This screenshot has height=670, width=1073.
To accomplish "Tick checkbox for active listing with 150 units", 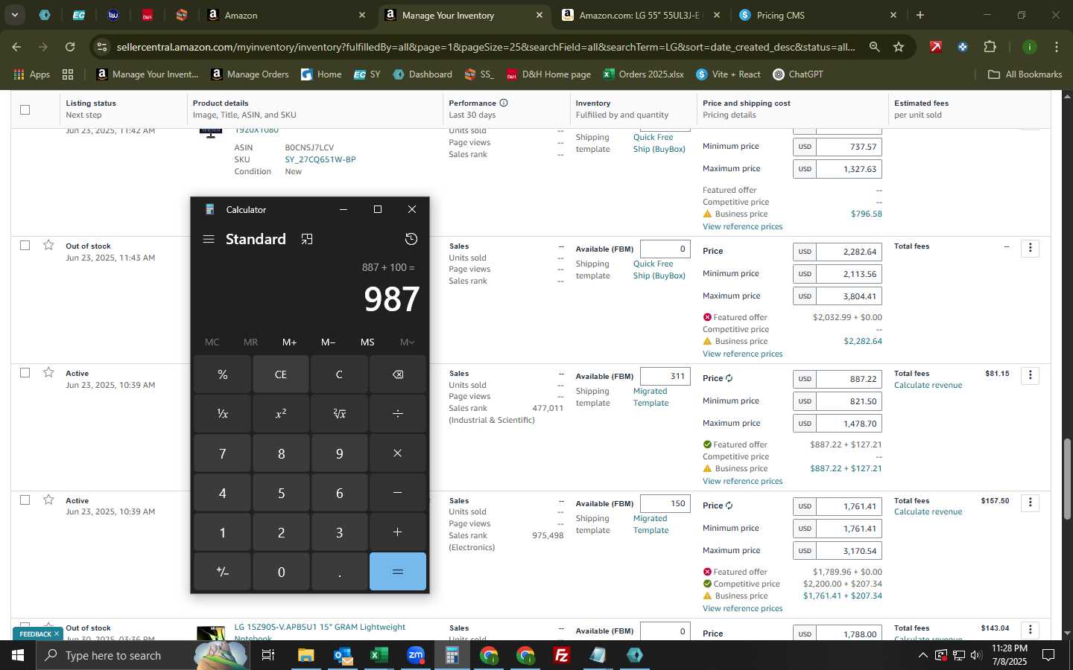I will 25,500.
